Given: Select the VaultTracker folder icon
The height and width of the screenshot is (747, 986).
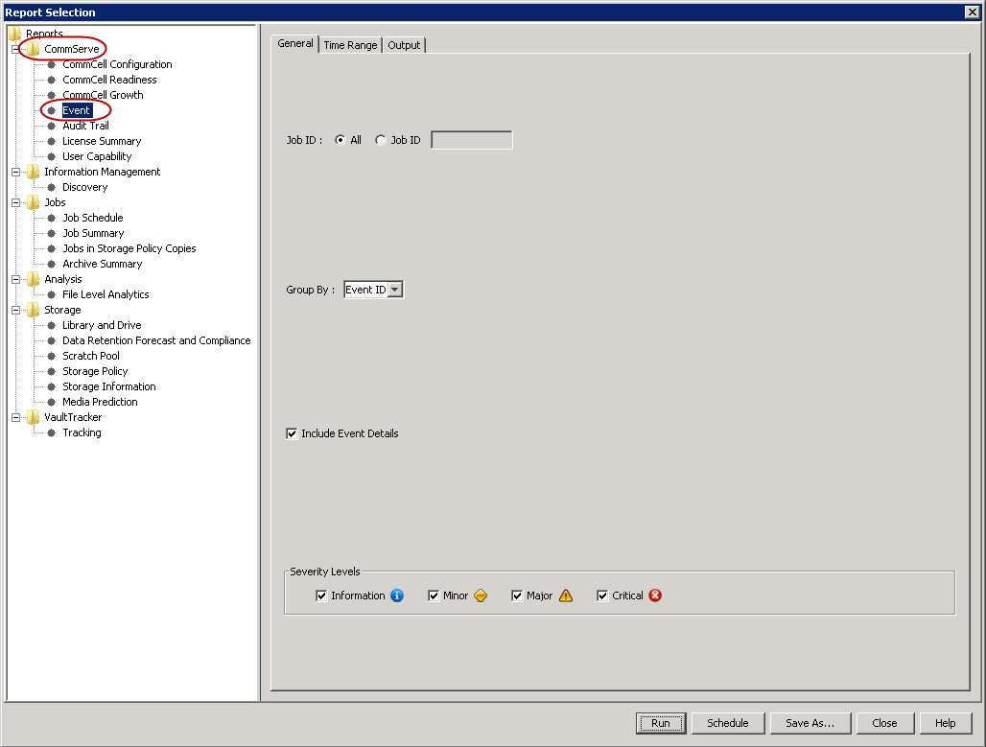Looking at the screenshot, I should [34, 417].
